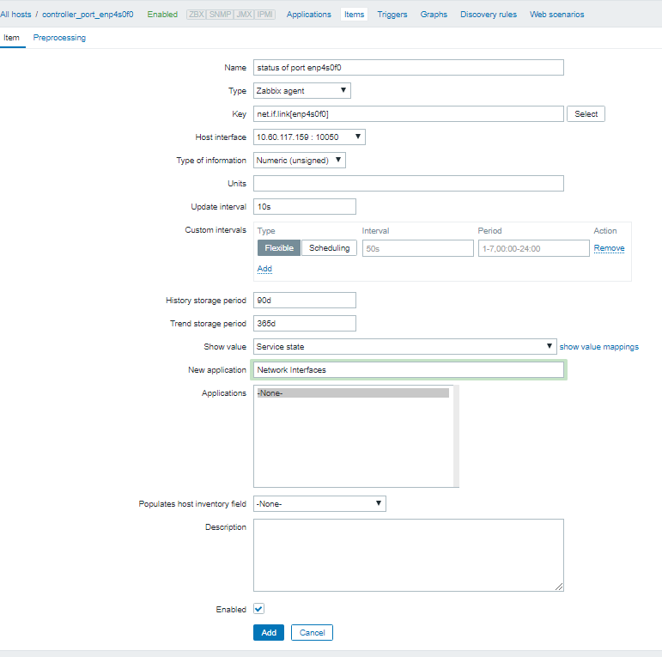Click the Add button to save item
Viewport: 662px width, 657px height.
coord(268,633)
